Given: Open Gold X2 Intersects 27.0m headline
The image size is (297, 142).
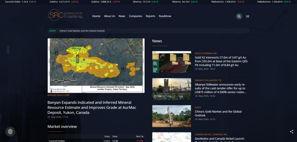Looking at the screenshot, I should click(x=221, y=61).
